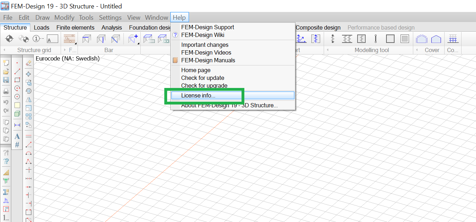476x222 pixels.
Task: Click the Open folder icon in left toolbar
Action: (x=6, y=71)
